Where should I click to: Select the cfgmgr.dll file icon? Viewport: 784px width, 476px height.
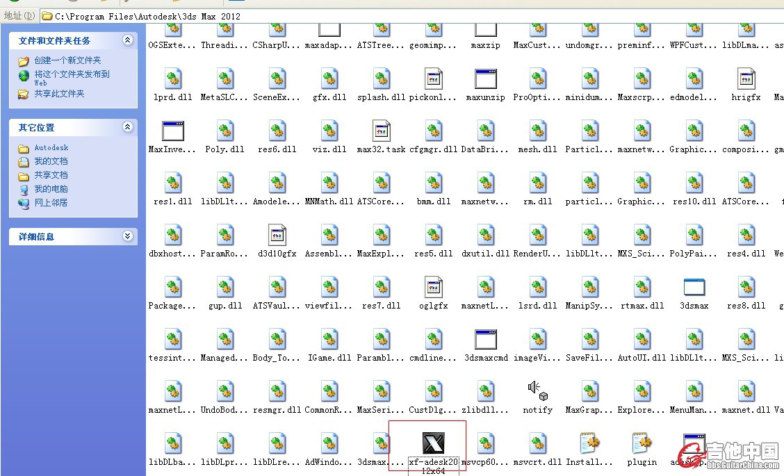pyautogui.click(x=434, y=131)
